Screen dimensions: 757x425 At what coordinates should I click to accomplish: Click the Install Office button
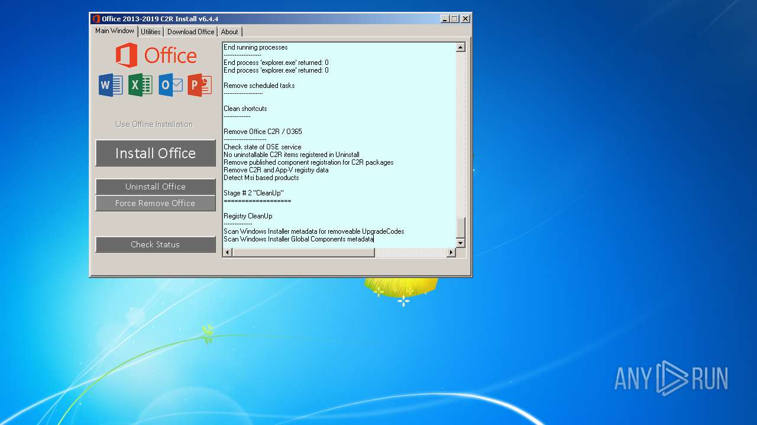156,153
